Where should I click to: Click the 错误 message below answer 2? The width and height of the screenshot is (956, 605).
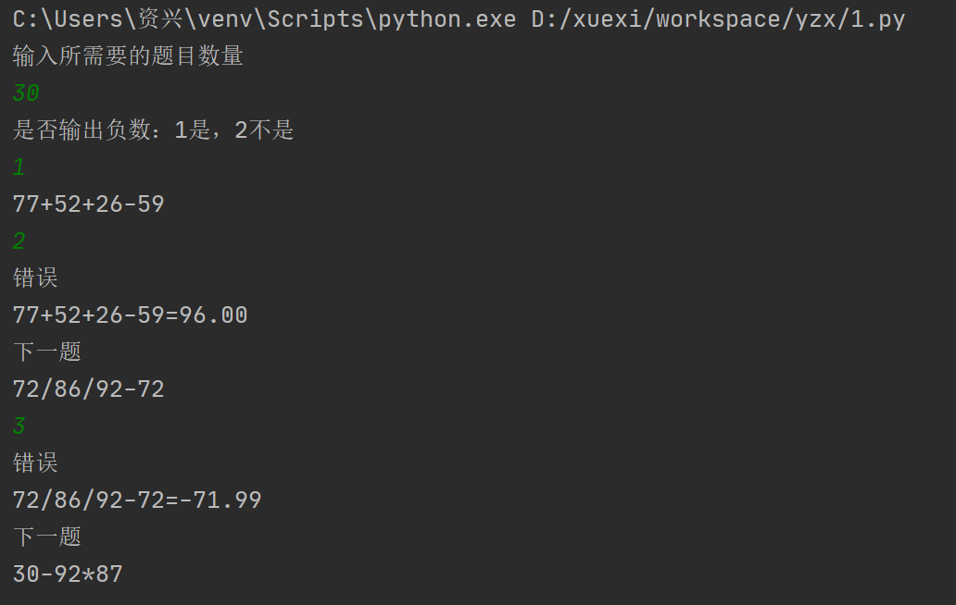[x=35, y=278]
